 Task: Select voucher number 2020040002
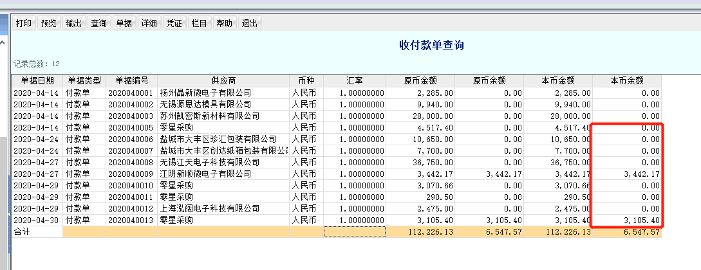[x=132, y=104]
